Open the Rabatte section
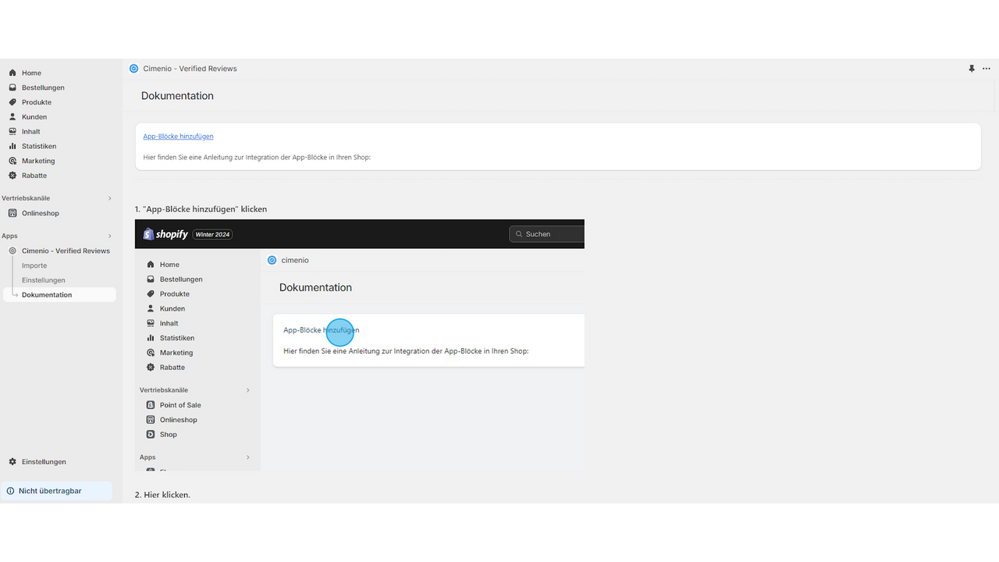 point(34,176)
